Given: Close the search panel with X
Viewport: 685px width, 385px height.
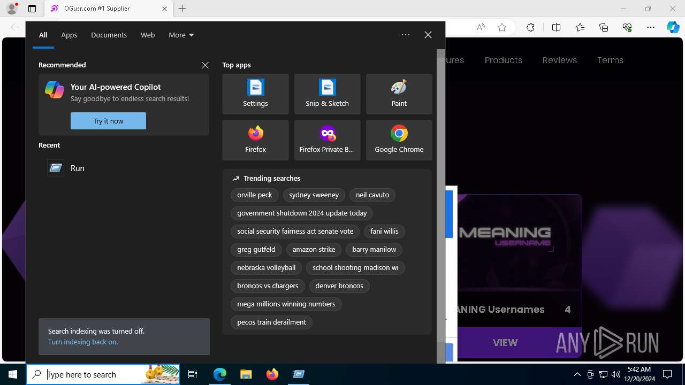Looking at the screenshot, I should pos(428,35).
